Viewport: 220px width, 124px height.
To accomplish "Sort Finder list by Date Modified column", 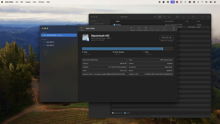I will click(169, 21).
